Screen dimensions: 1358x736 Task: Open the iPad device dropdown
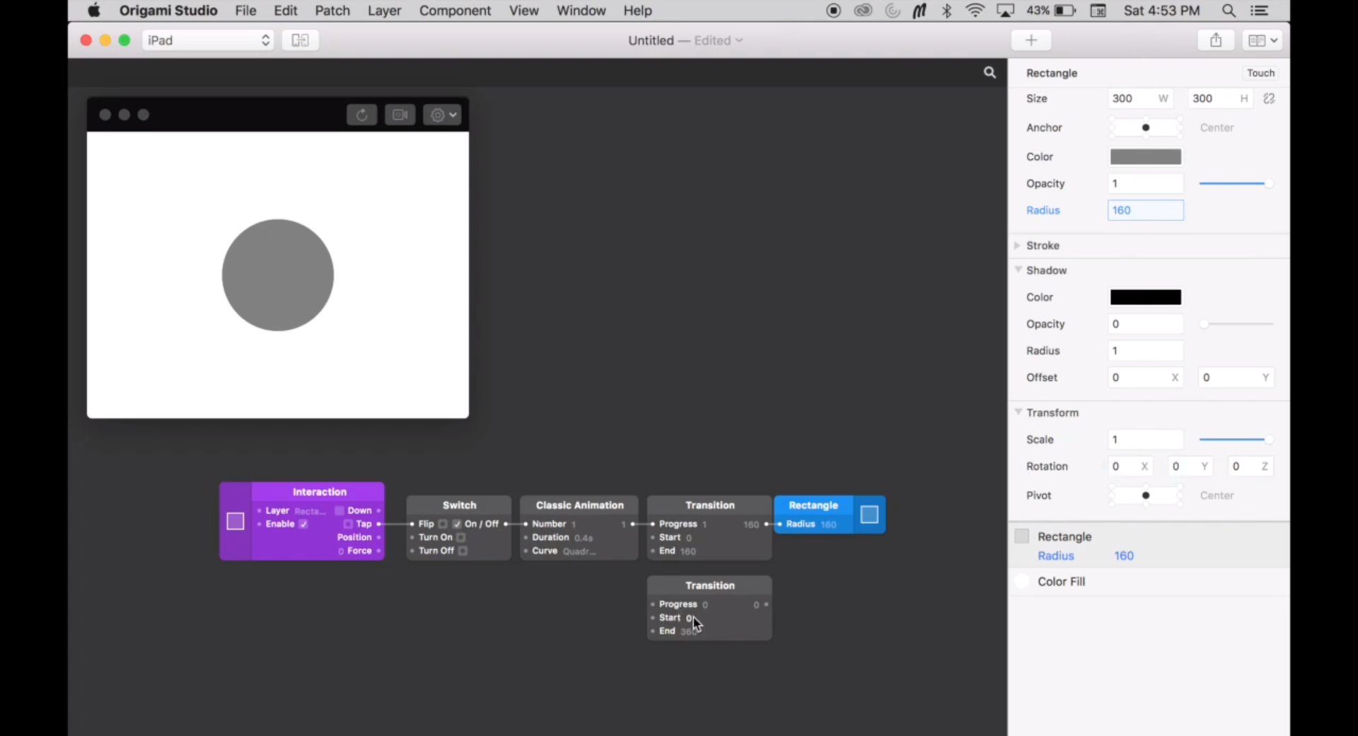(x=208, y=40)
